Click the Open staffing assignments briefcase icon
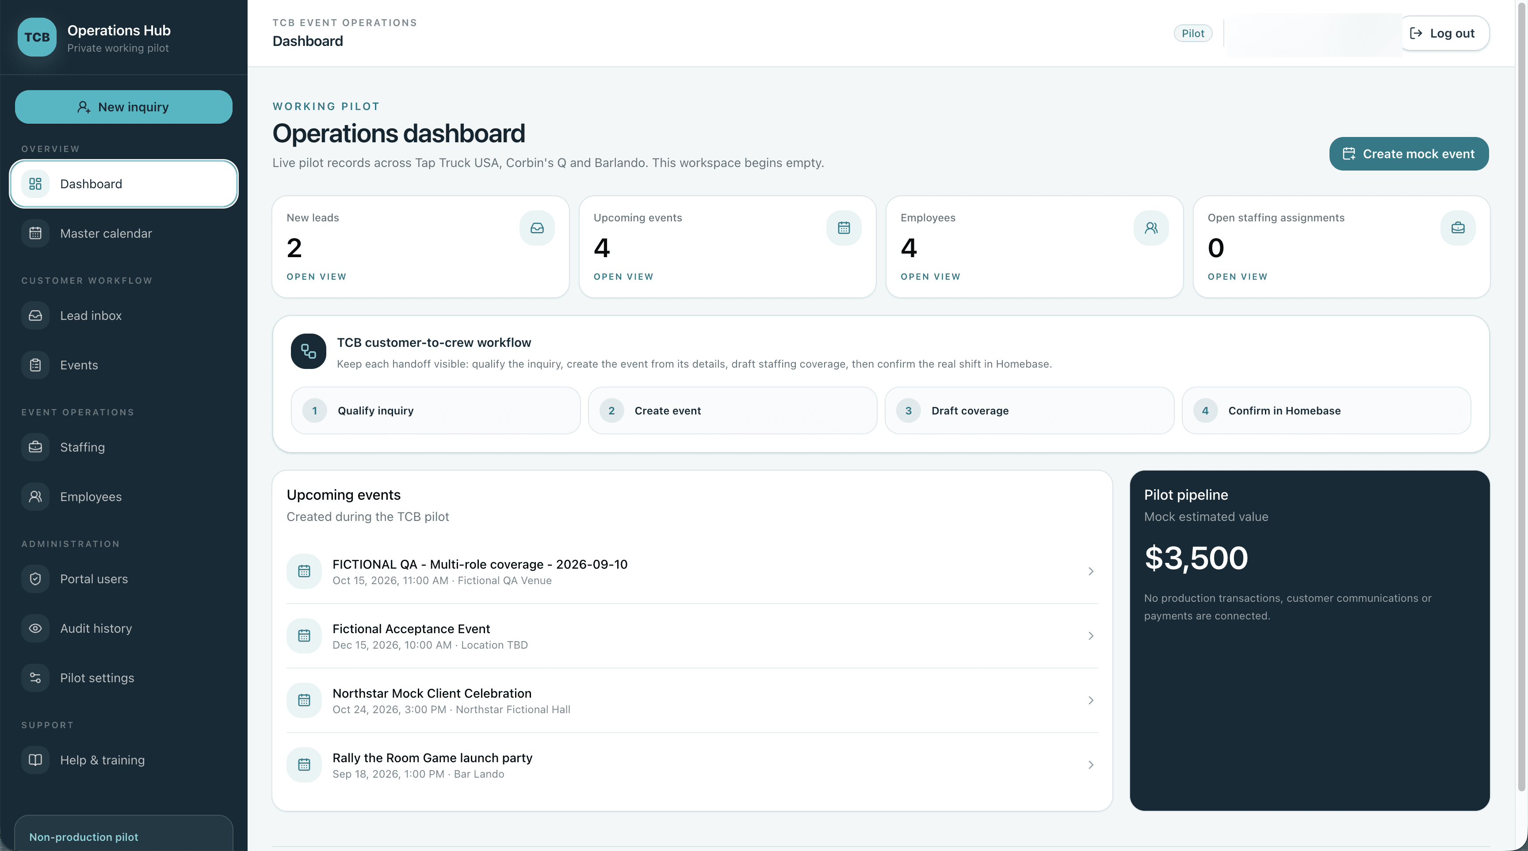1528x851 pixels. (1458, 228)
